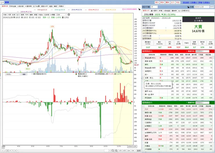Viewport: 215px width, 153px height.
Task: Open the 2024/11/28 date picker dropdown
Action: click(205, 7)
